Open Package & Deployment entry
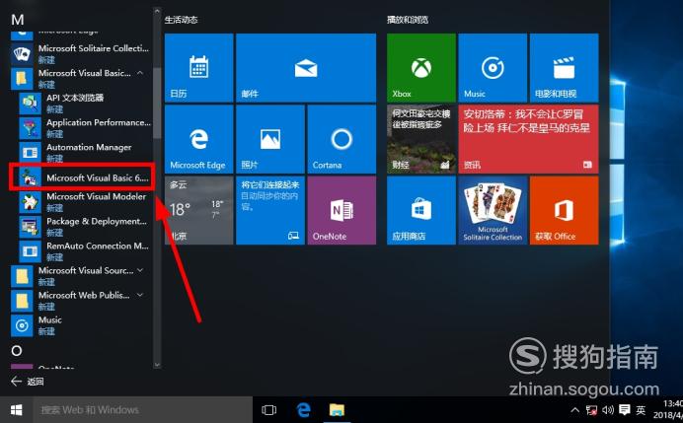683x423 pixels. (85, 227)
